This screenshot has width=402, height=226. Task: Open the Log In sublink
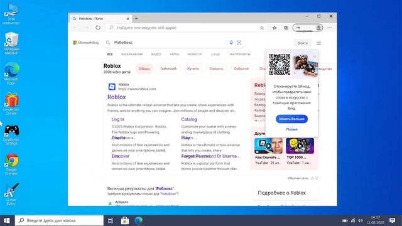click(x=118, y=119)
